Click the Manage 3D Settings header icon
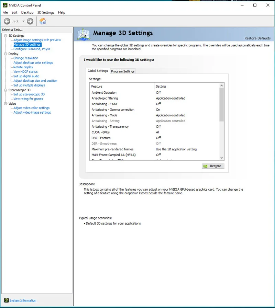The width and height of the screenshot is (275, 308). click(x=84, y=35)
